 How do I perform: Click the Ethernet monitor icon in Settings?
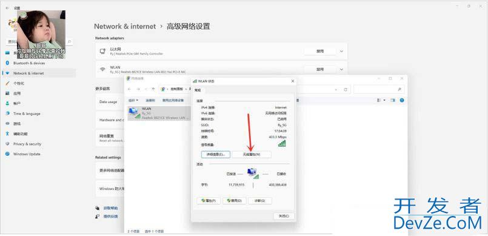point(102,52)
